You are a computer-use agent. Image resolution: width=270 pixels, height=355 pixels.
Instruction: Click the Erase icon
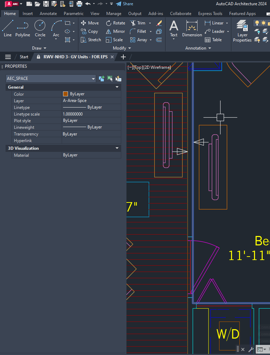159,23
